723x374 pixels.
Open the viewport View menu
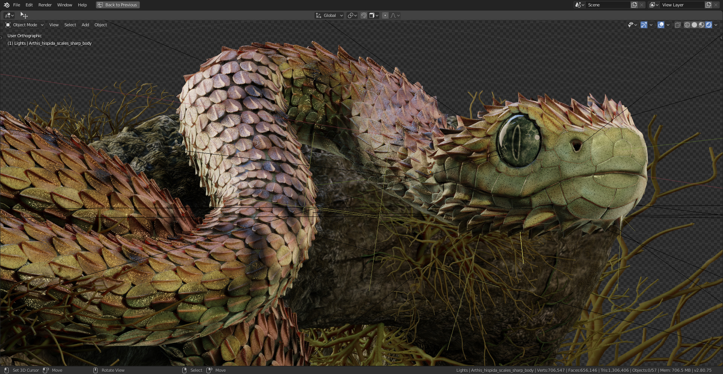(x=54, y=25)
